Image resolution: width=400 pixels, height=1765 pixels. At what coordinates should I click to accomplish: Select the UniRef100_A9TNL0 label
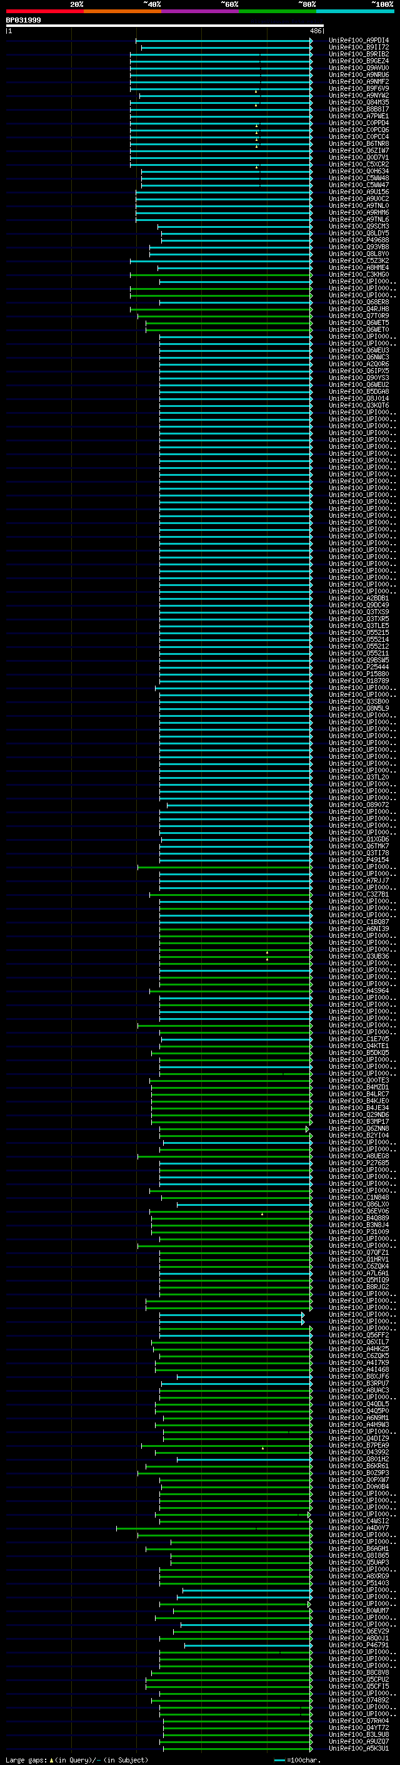(359, 205)
